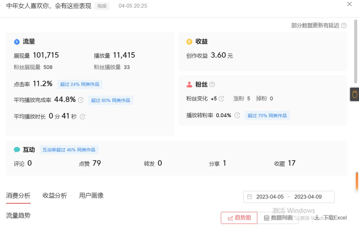359x228 pixels.
Task: Select the 数据列表 table view button
Action: pyautogui.click(x=278, y=218)
